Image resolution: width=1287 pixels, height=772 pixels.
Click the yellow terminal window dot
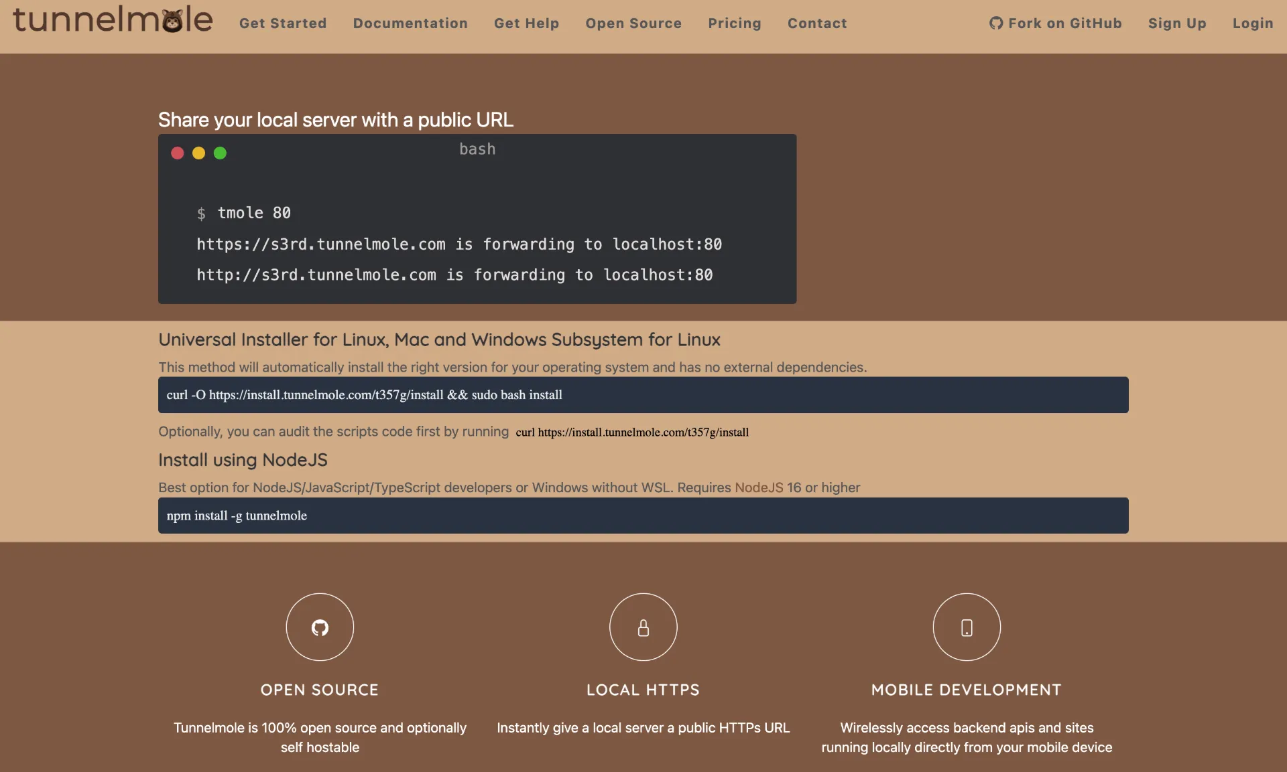pyautogui.click(x=198, y=153)
